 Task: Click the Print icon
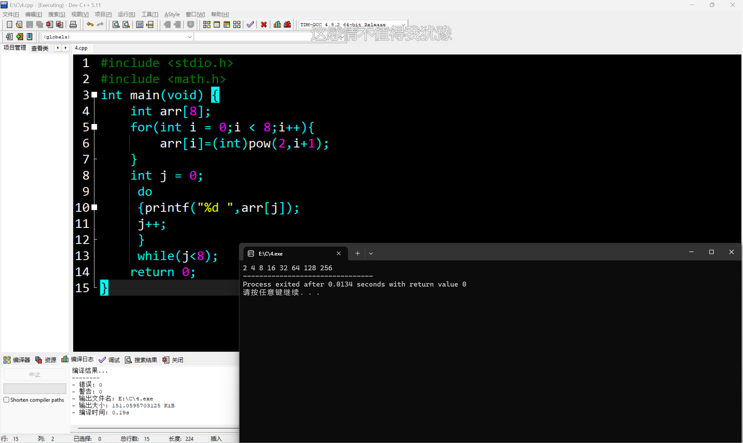73,24
